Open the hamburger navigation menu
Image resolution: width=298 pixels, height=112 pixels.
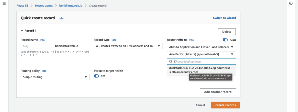point(4,3)
